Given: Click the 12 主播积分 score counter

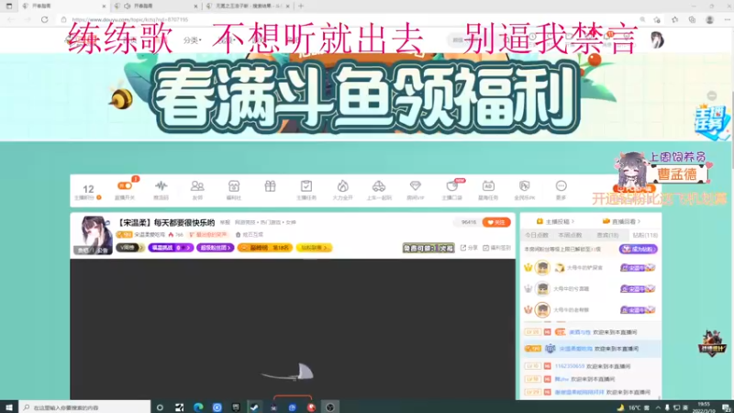Looking at the screenshot, I should coord(88,192).
